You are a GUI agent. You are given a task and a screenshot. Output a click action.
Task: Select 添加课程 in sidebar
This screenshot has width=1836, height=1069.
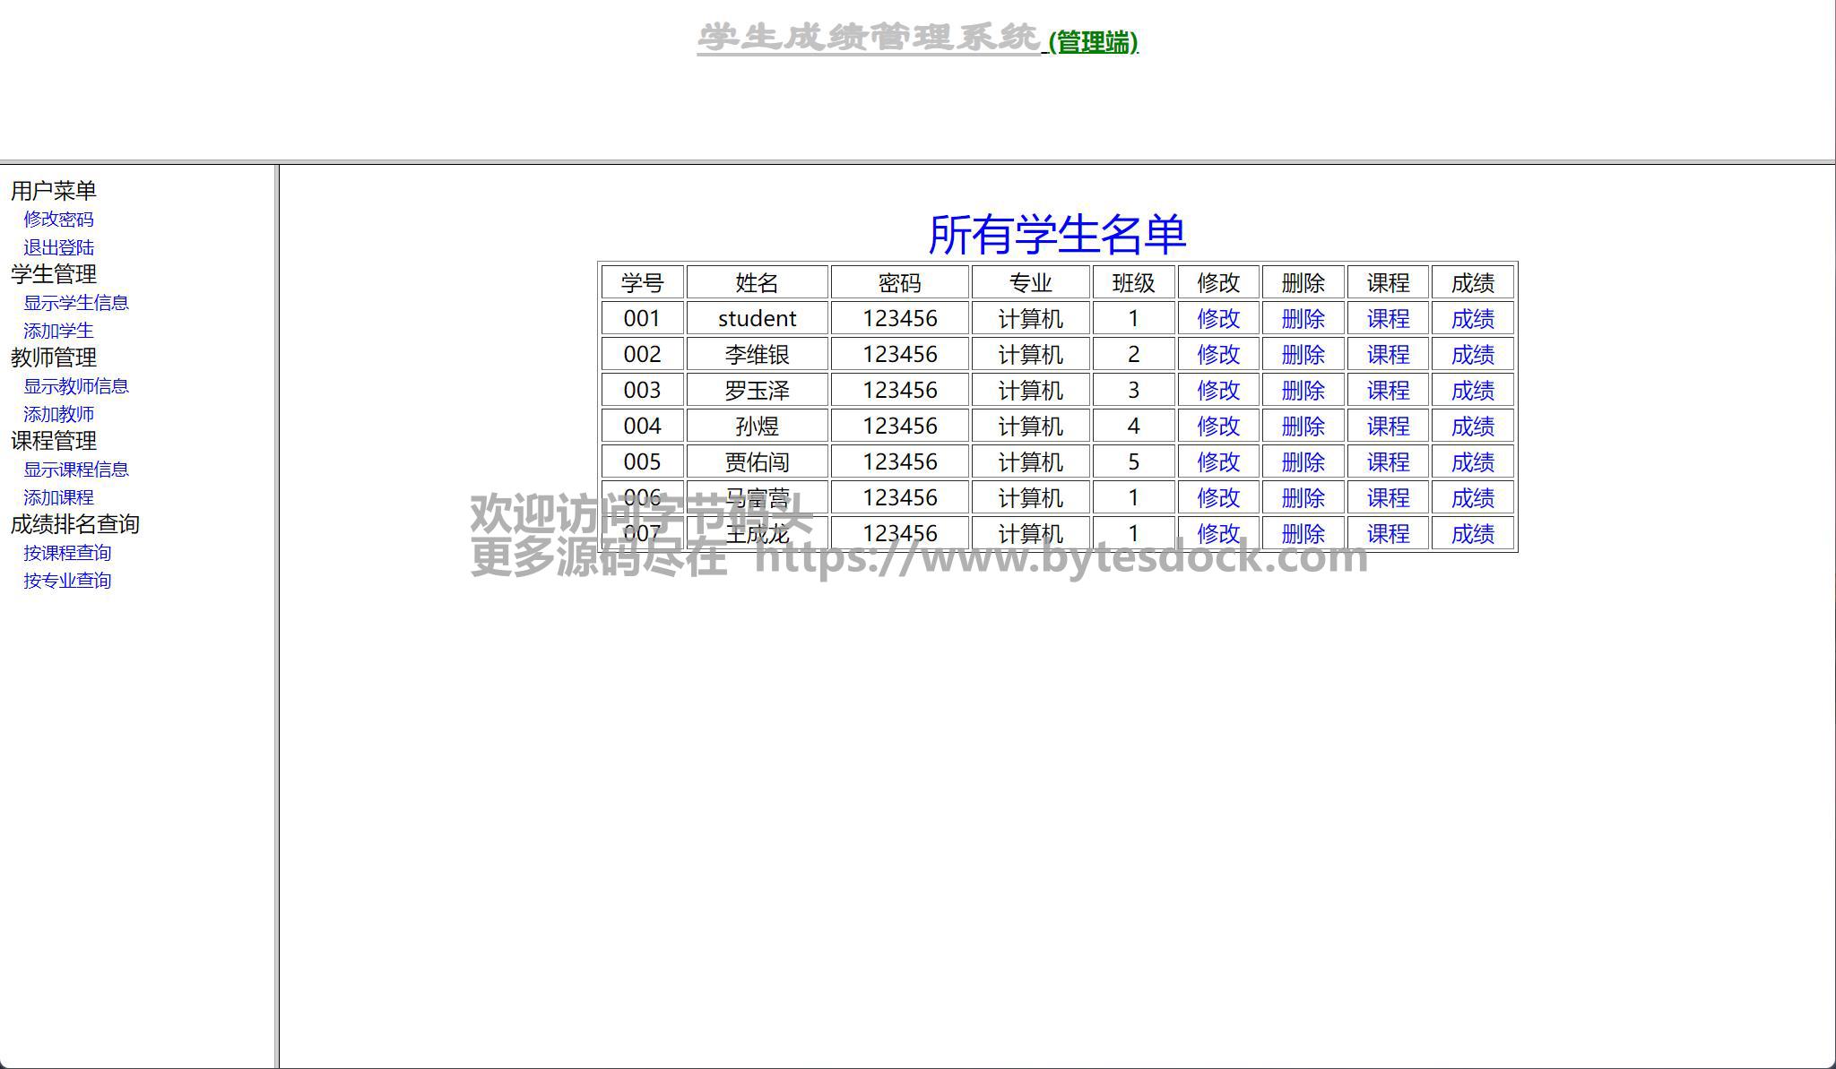tap(58, 497)
